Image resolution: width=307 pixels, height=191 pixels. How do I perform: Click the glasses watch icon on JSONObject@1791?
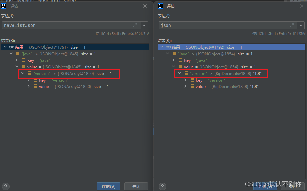[12, 47]
